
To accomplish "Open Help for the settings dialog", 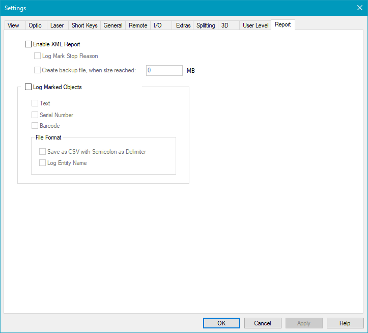I will [345, 323].
